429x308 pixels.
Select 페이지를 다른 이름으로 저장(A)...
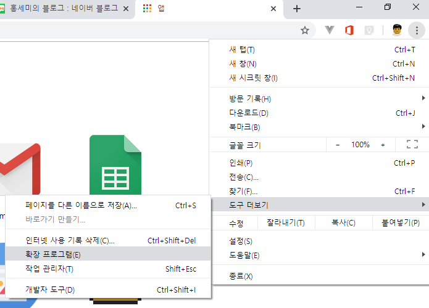tap(108, 205)
